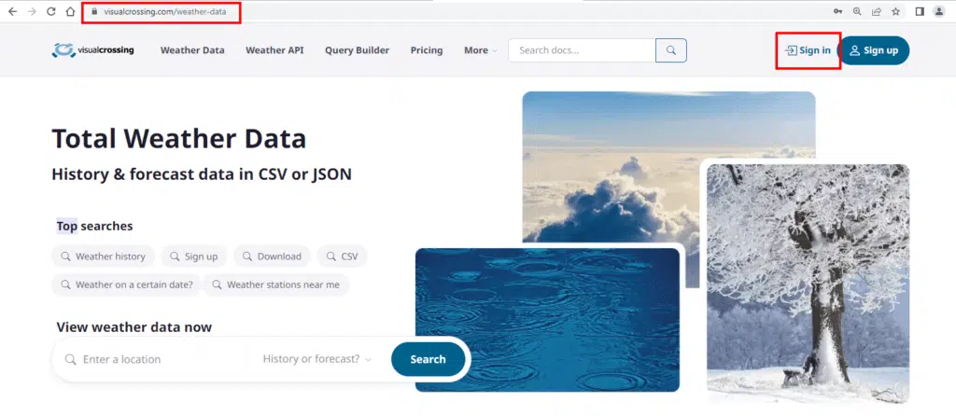Reload the page with the refresh icon
956x416 pixels.
[51, 11]
